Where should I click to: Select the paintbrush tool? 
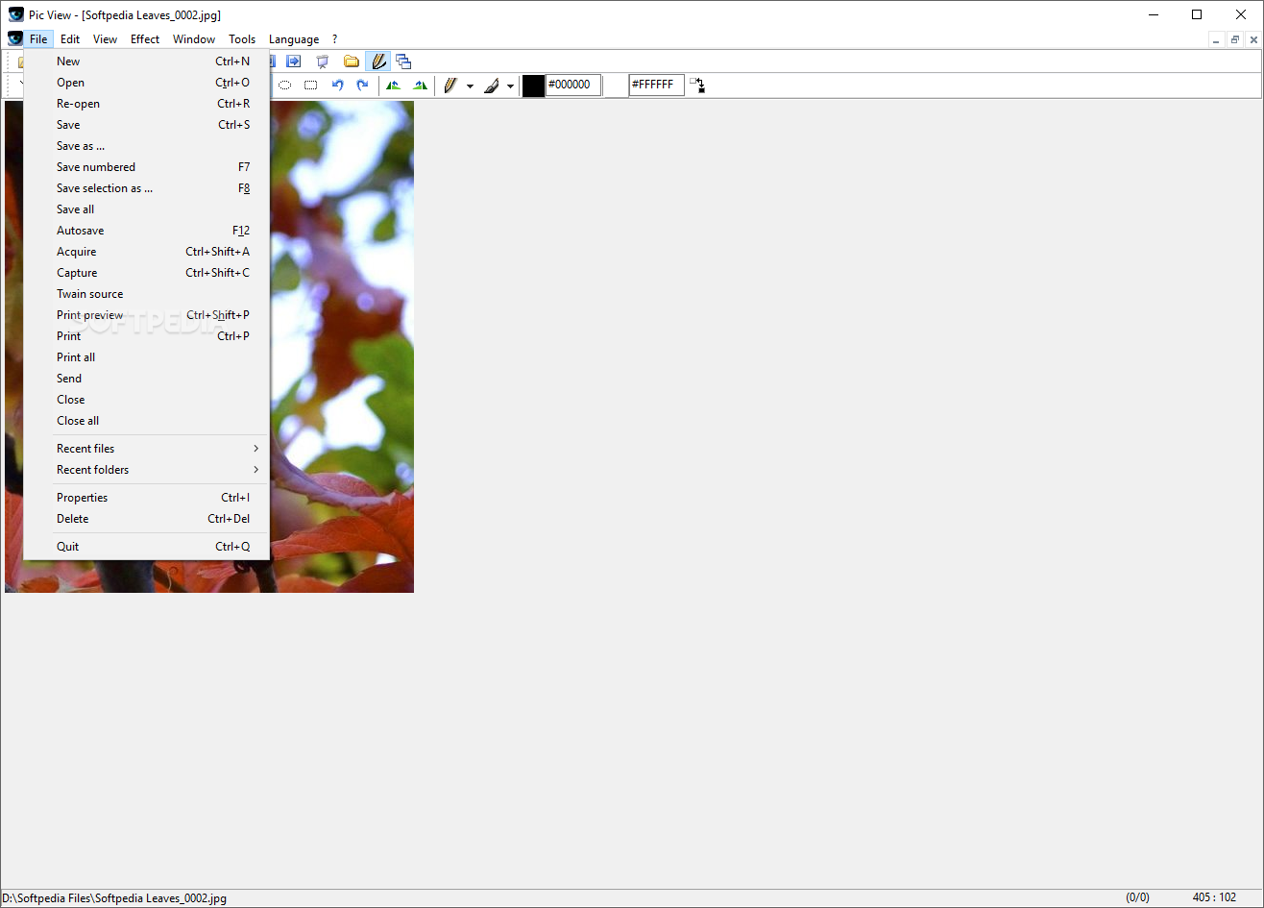(x=491, y=86)
